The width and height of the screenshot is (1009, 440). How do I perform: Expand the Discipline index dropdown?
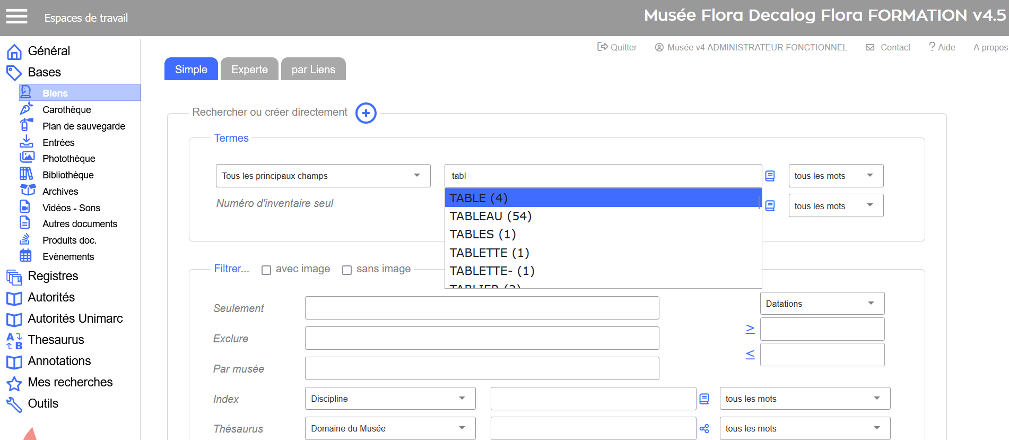pos(390,399)
